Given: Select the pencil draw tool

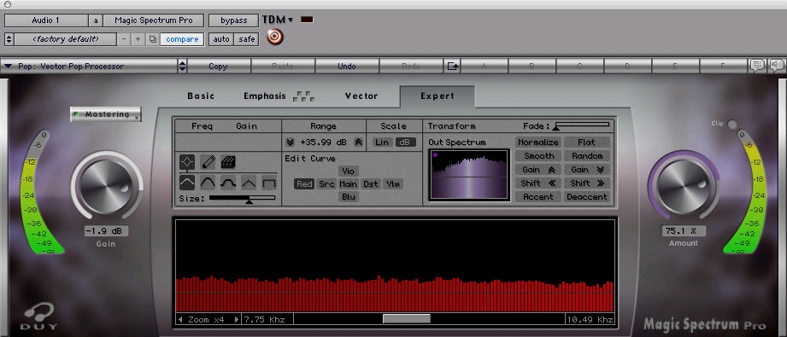Looking at the screenshot, I should (208, 162).
